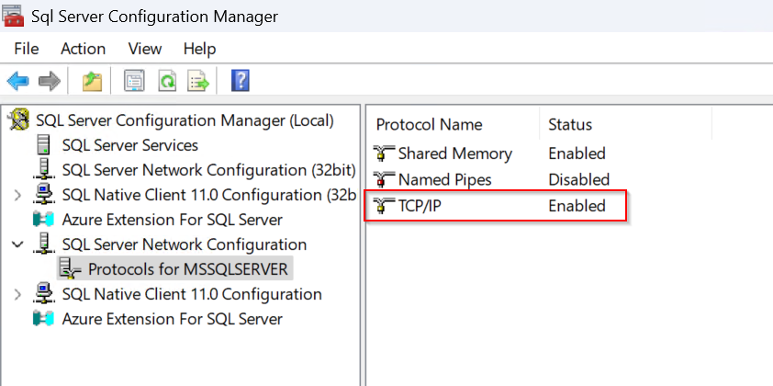Sort by the Protocol Name column header
The height and width of the screenshot is (386, 773).
coord(429,124)
